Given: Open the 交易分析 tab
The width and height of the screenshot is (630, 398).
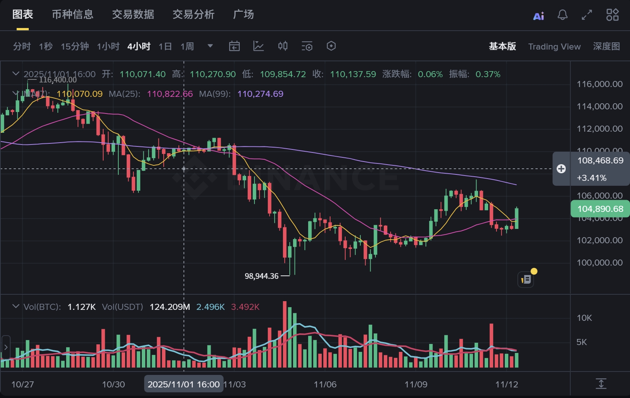Looking at the screenshot, I should point(193,15).
